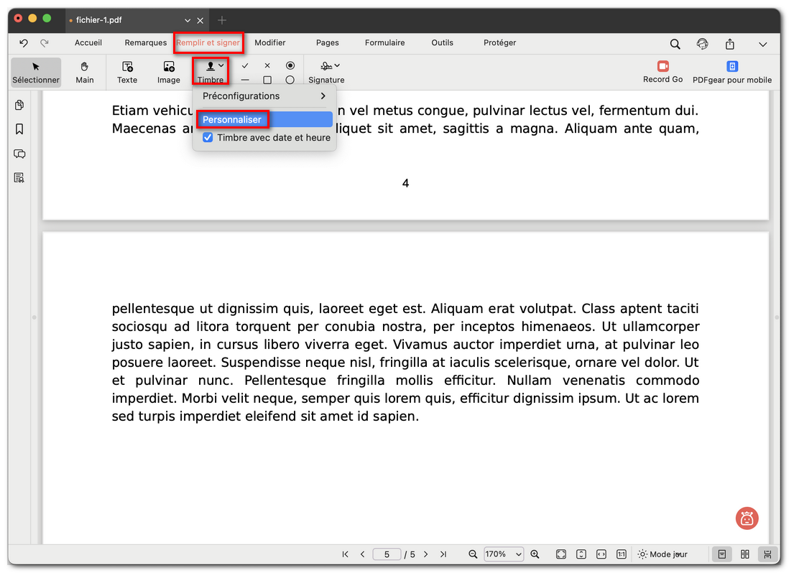Click the Texte insertion tool
The height and width of the screenshot is (573, 789).
(127, 72)
